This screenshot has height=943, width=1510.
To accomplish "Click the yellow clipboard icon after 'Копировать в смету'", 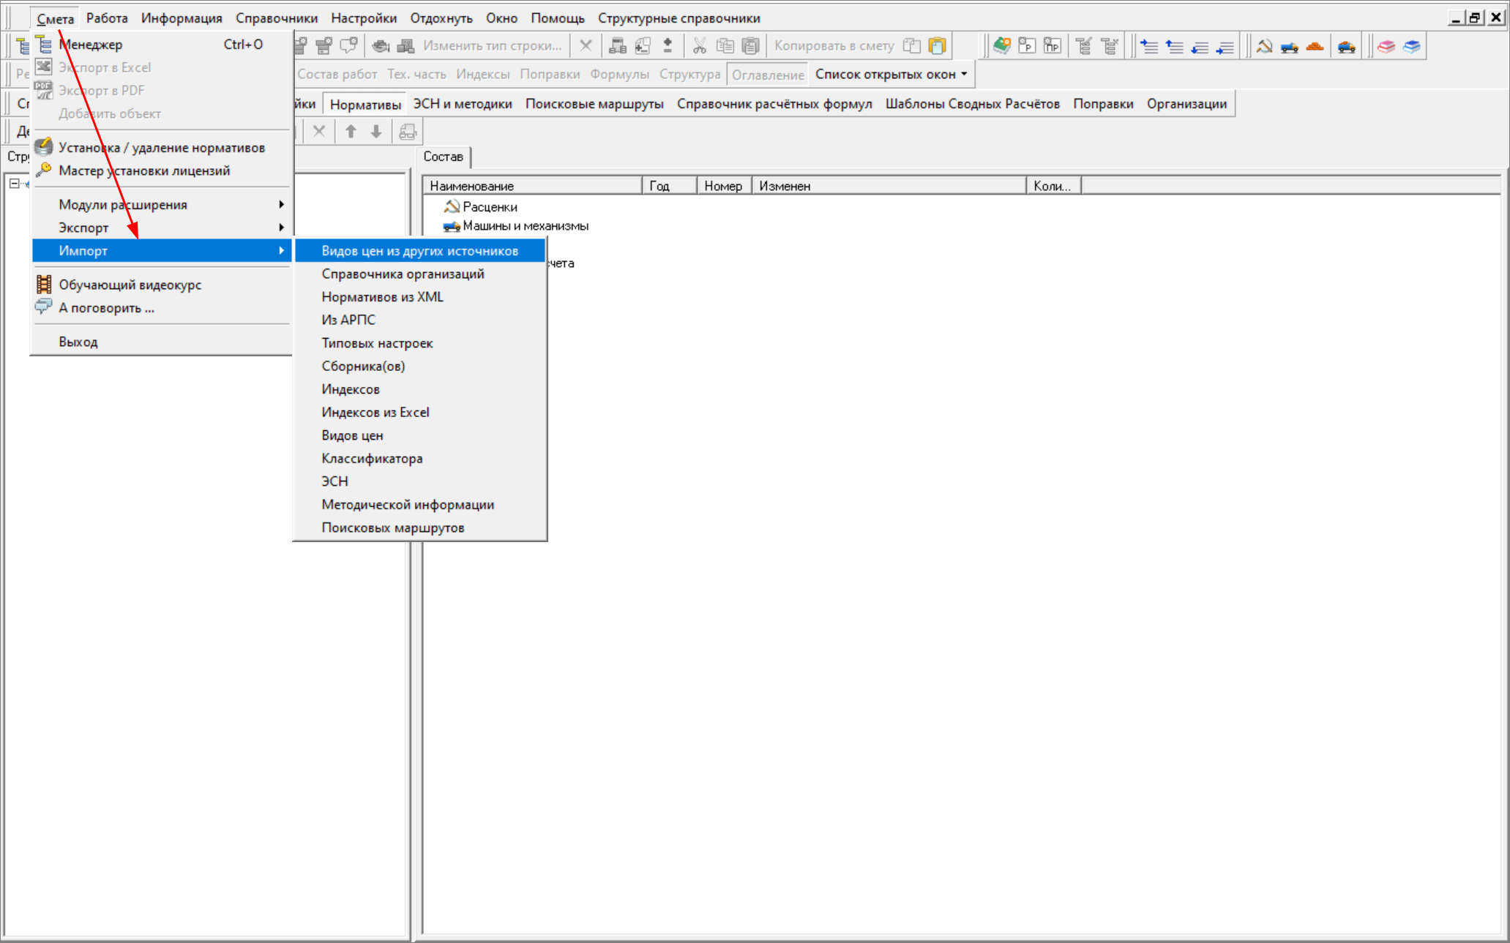I will click(937, 46).
